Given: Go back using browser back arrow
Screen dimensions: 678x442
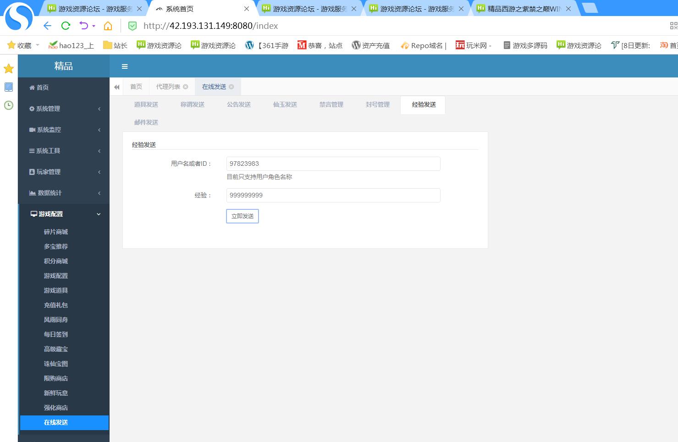Looking at the screenshot, I should click(47, 26).
